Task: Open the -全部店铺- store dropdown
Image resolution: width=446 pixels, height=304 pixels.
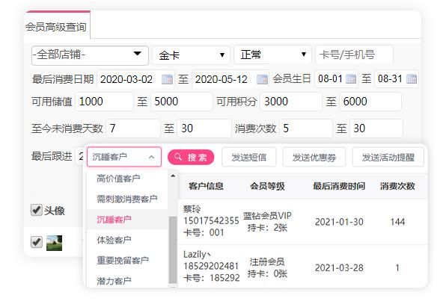Action: point(90,55)
